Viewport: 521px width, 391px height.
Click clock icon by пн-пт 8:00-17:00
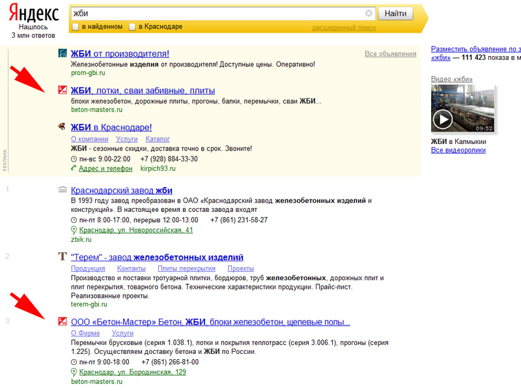(74, 220)
